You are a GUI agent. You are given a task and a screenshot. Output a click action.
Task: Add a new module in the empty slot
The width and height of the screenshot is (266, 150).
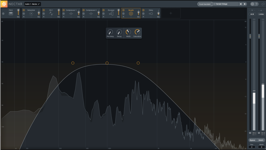tap(171, 13)
